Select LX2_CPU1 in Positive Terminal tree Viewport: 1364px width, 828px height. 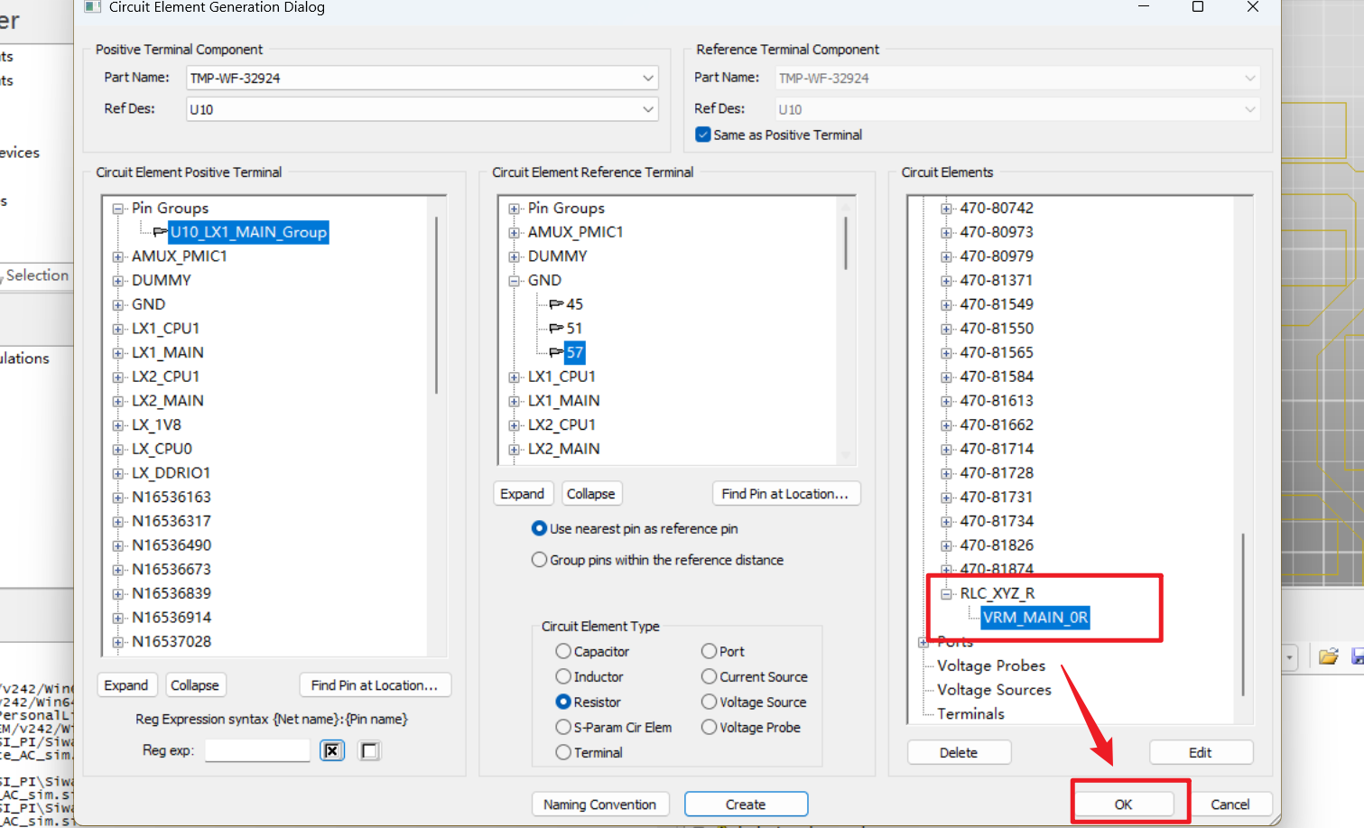coord(166,377)
